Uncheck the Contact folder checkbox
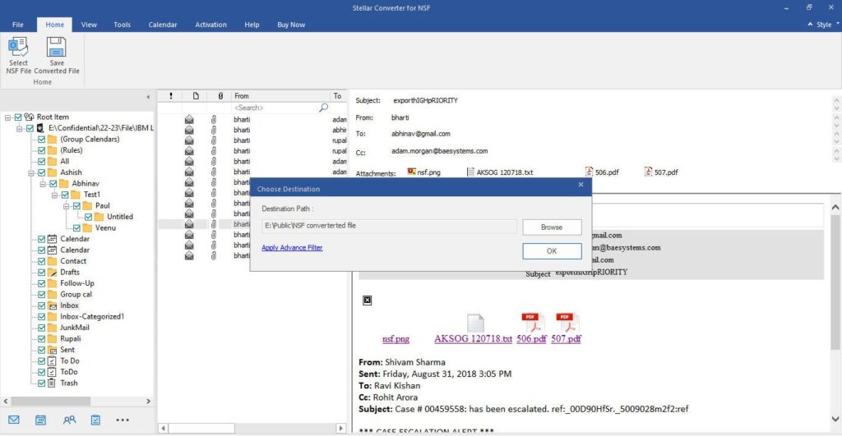Image resolution: width=842 pixels, height=436 pixels. pyautogui.click(x=41, y=261)
